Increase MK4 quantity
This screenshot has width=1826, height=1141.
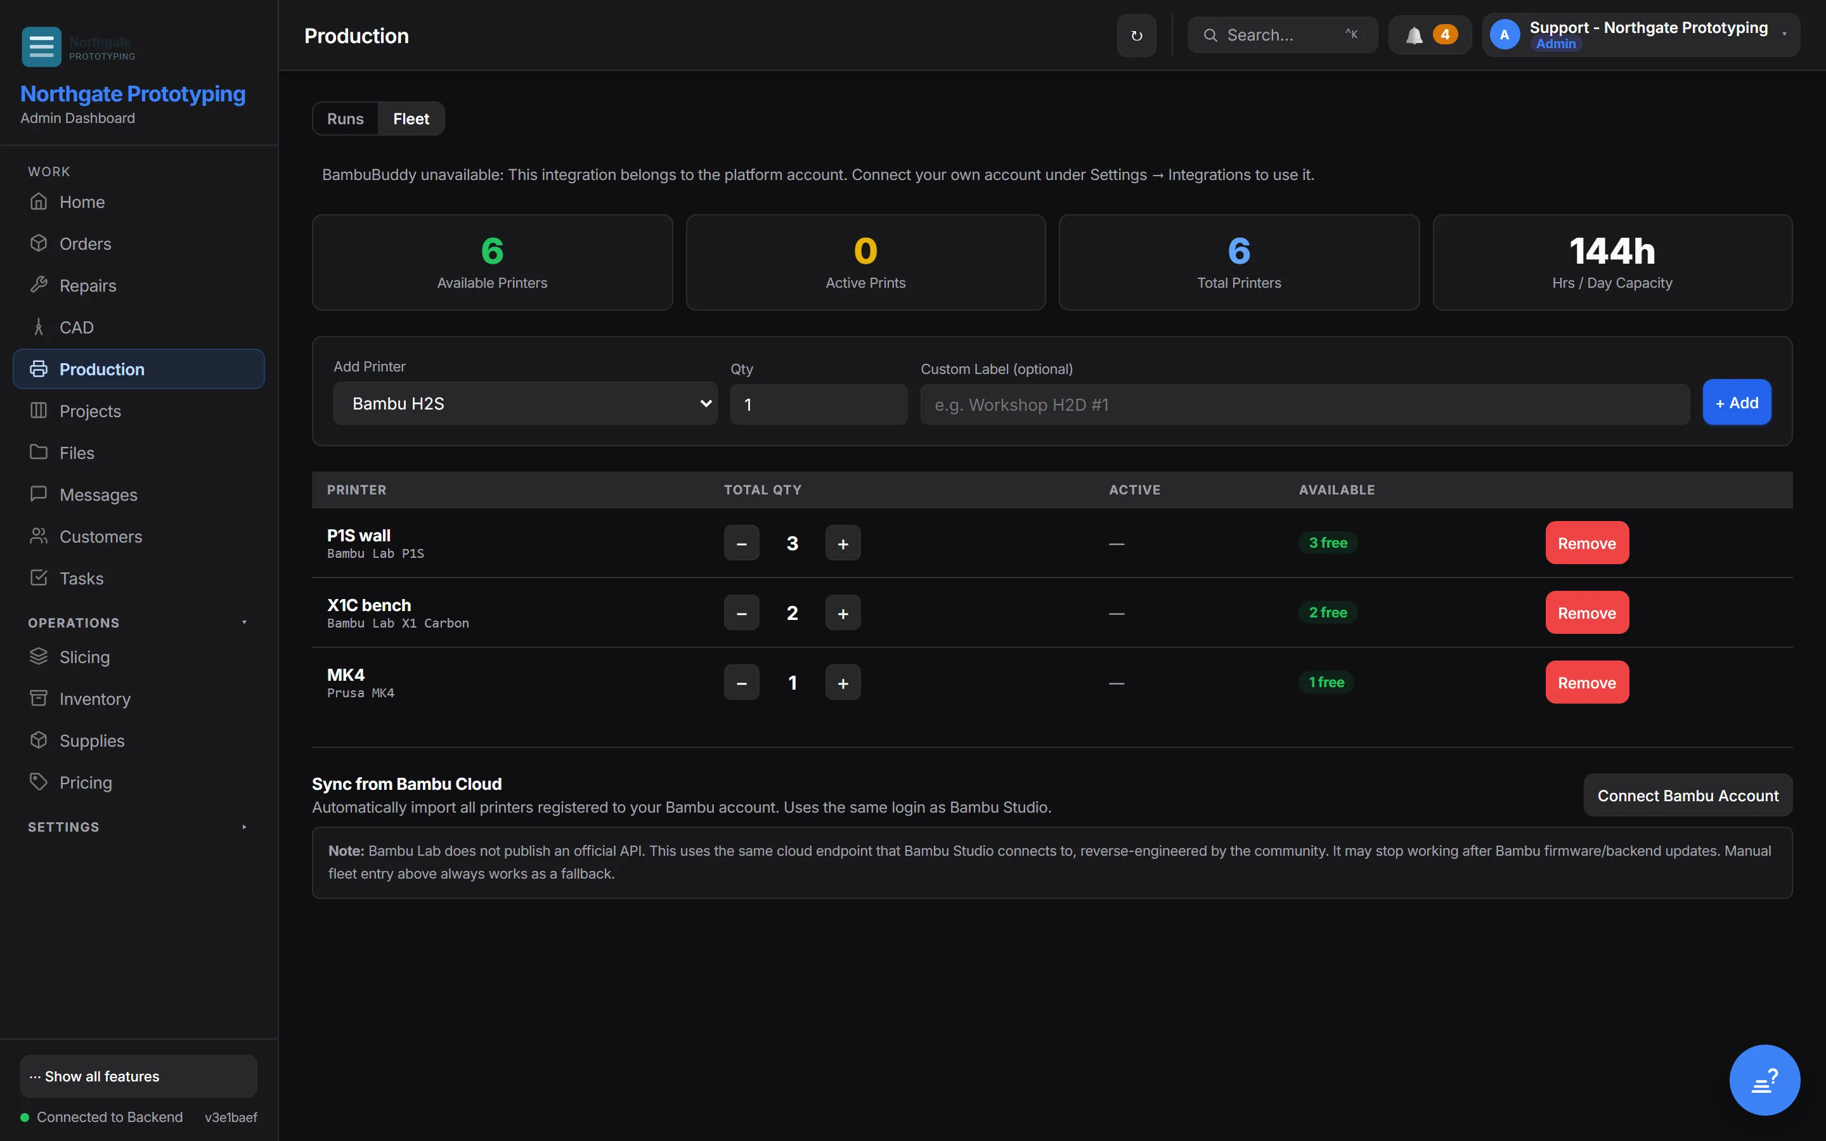coord(843,683)
